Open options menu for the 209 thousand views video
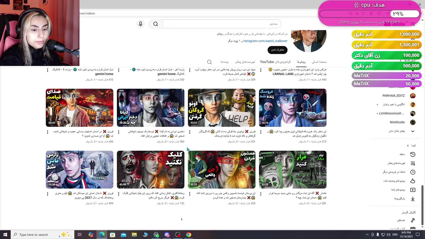Image resolution: width=425 pixels, height=239 pixels. pos(190,70)
